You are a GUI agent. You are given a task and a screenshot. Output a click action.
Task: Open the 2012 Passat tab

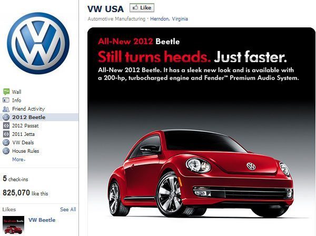pyautogui.click(x=25, y=126)
